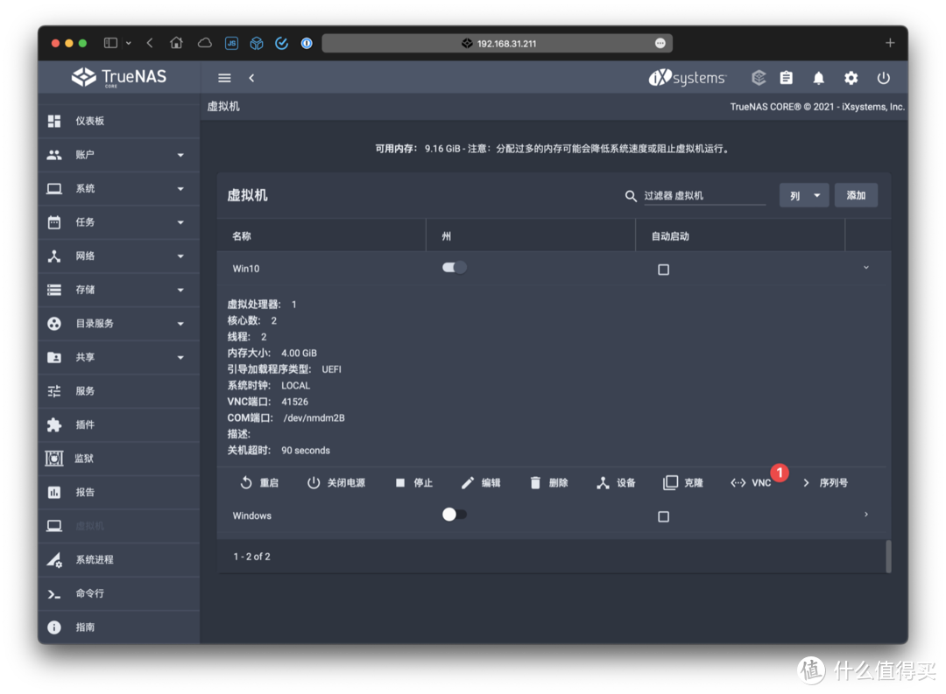Click the TrueNAS logo
This screenshot has width=946, height=694.
click(119, 77)
